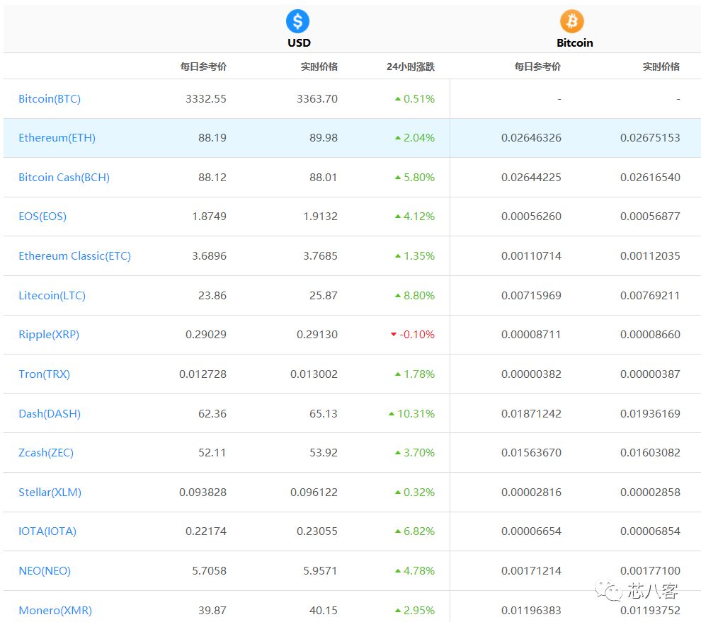Click NEO change 4.78%
The width and height of the screenshot is (701, 622).
click(415, 570)
